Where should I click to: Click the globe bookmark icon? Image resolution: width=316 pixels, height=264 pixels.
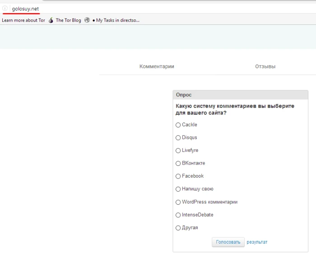pyautogui.click(x=87, y=20)
